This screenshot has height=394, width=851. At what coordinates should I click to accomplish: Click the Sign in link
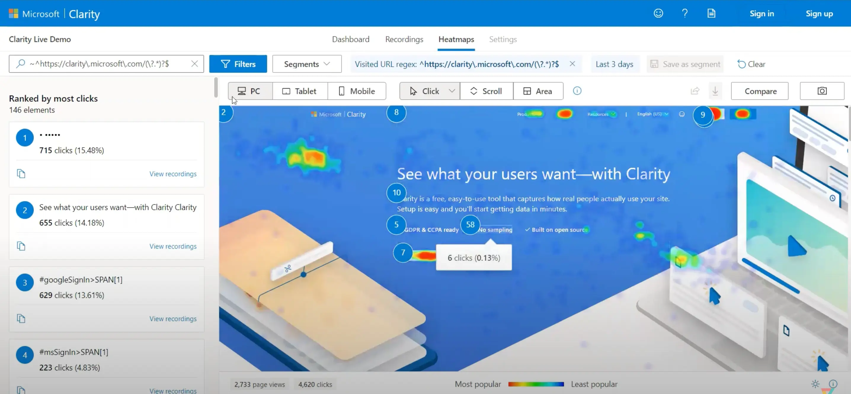[x=762, y=13]
